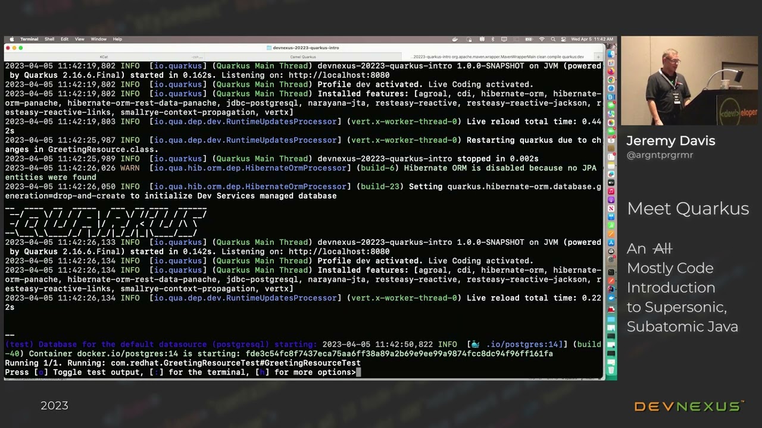
Task: Click the terminal cursor after 'options>'
Action: pos(358,373)
